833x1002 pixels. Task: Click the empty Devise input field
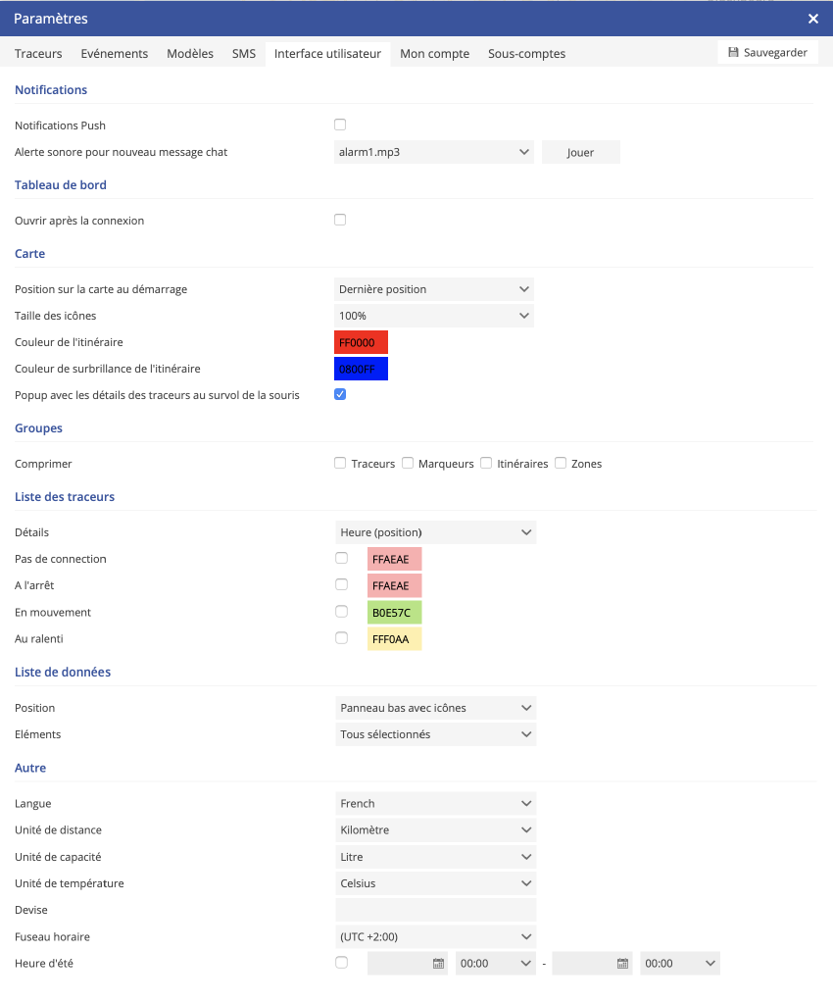[x=435, y=910]
